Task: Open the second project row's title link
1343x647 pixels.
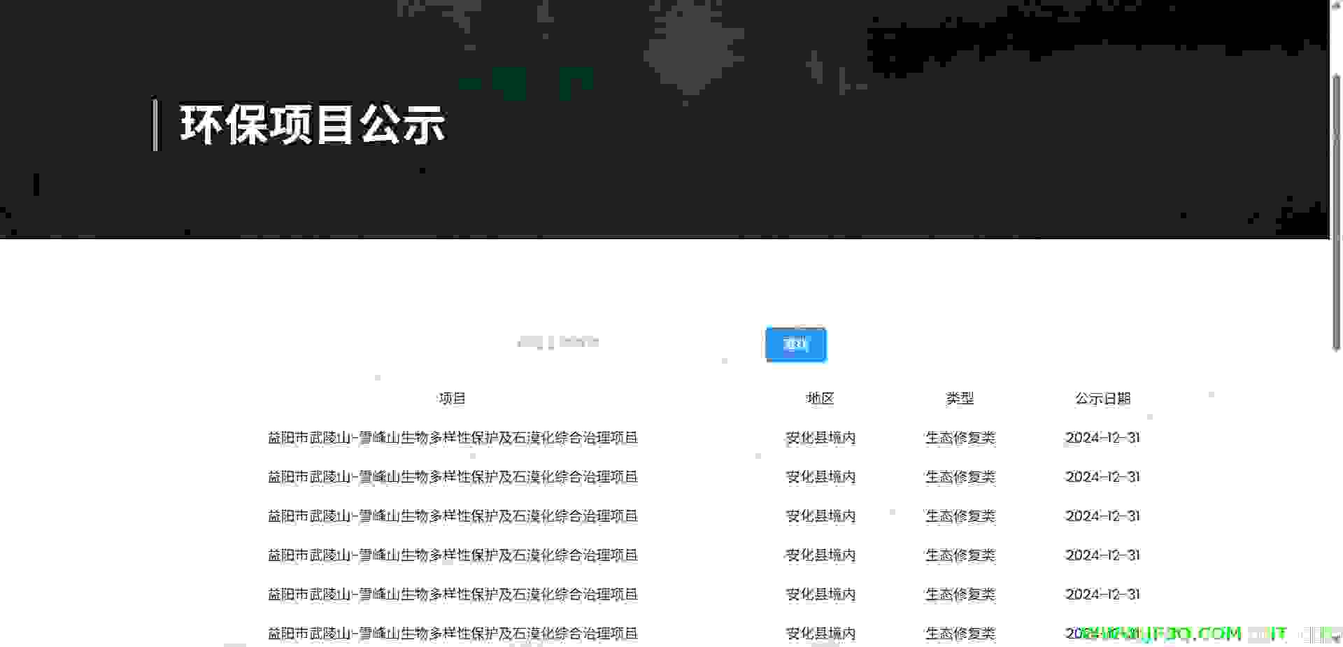Action: point(453,477)
